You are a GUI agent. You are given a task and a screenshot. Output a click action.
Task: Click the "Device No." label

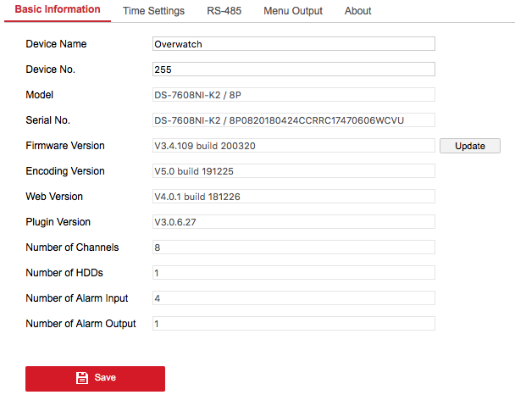coord(51,70)
